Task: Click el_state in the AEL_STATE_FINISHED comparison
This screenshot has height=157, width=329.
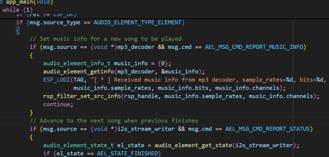Action: click(x=70, y=153)
